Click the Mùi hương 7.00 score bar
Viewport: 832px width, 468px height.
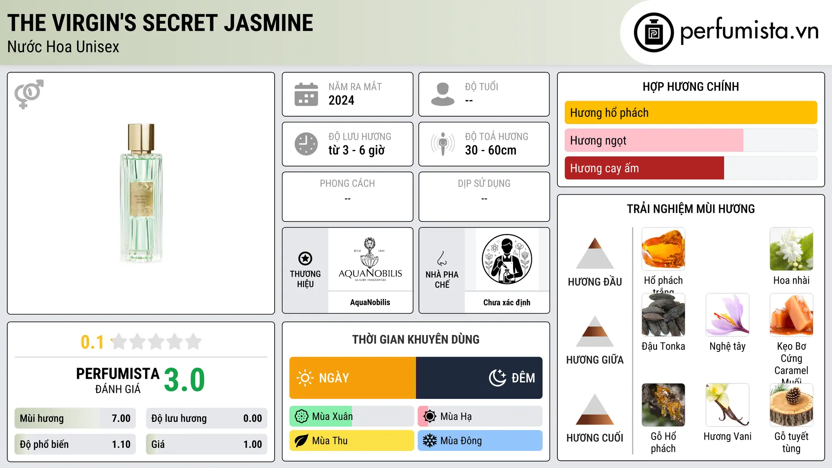point(75,418)
